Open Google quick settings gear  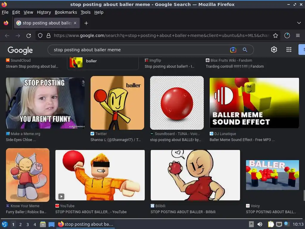[274, 50]
